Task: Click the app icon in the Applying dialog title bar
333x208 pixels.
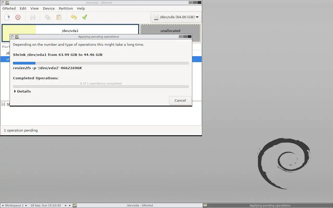Action: [17, 37]
